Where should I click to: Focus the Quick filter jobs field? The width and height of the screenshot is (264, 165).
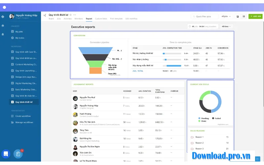click(205, 16)
